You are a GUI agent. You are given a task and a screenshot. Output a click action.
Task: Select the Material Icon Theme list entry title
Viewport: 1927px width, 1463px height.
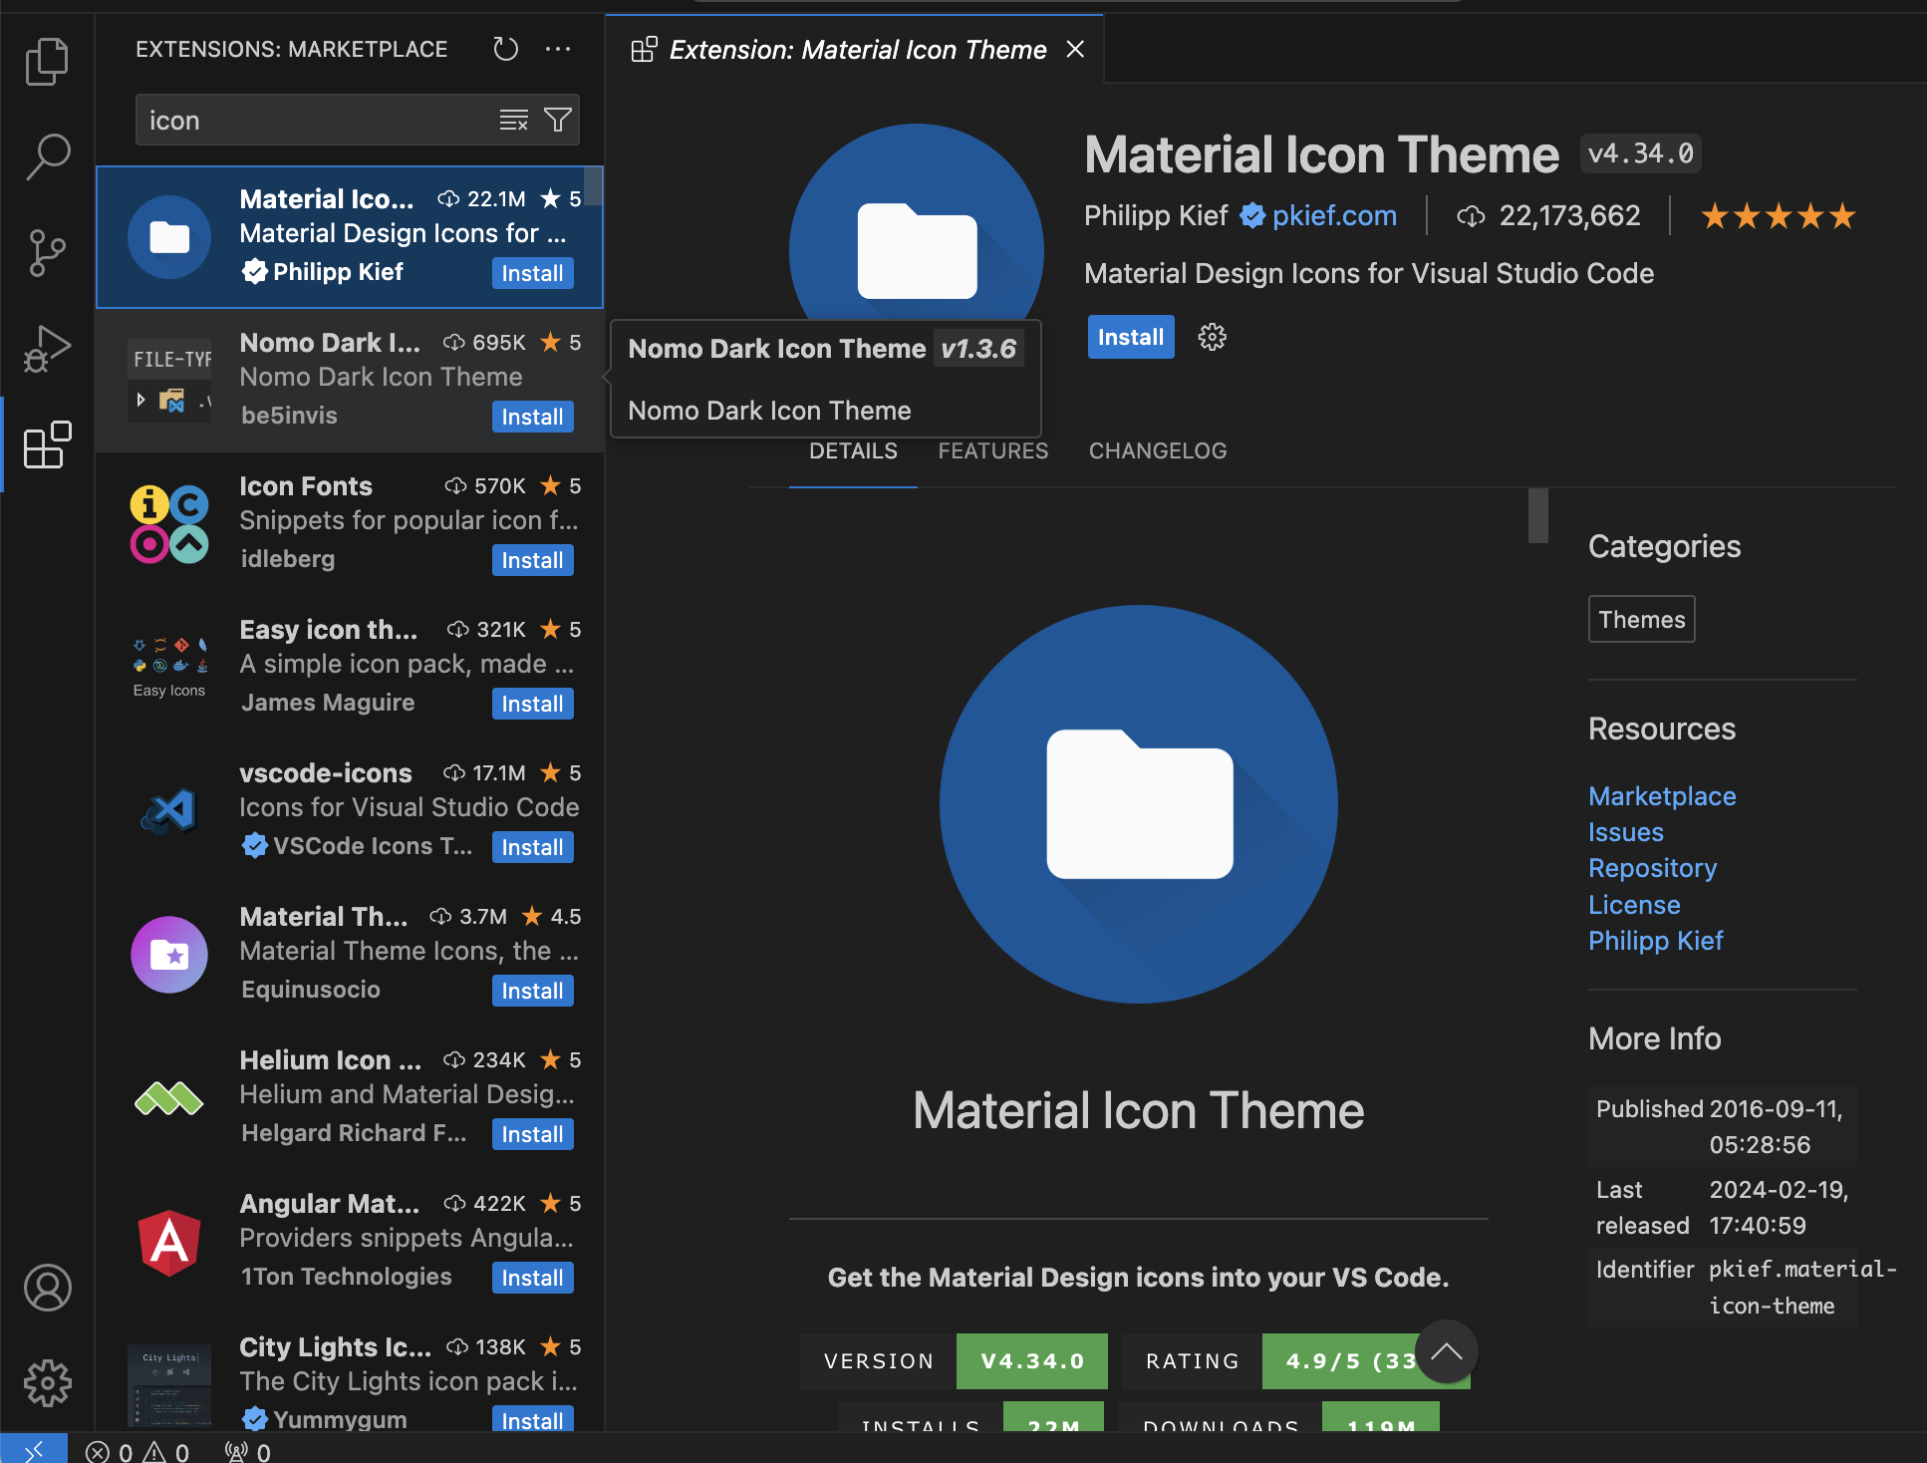pos(327,199)
